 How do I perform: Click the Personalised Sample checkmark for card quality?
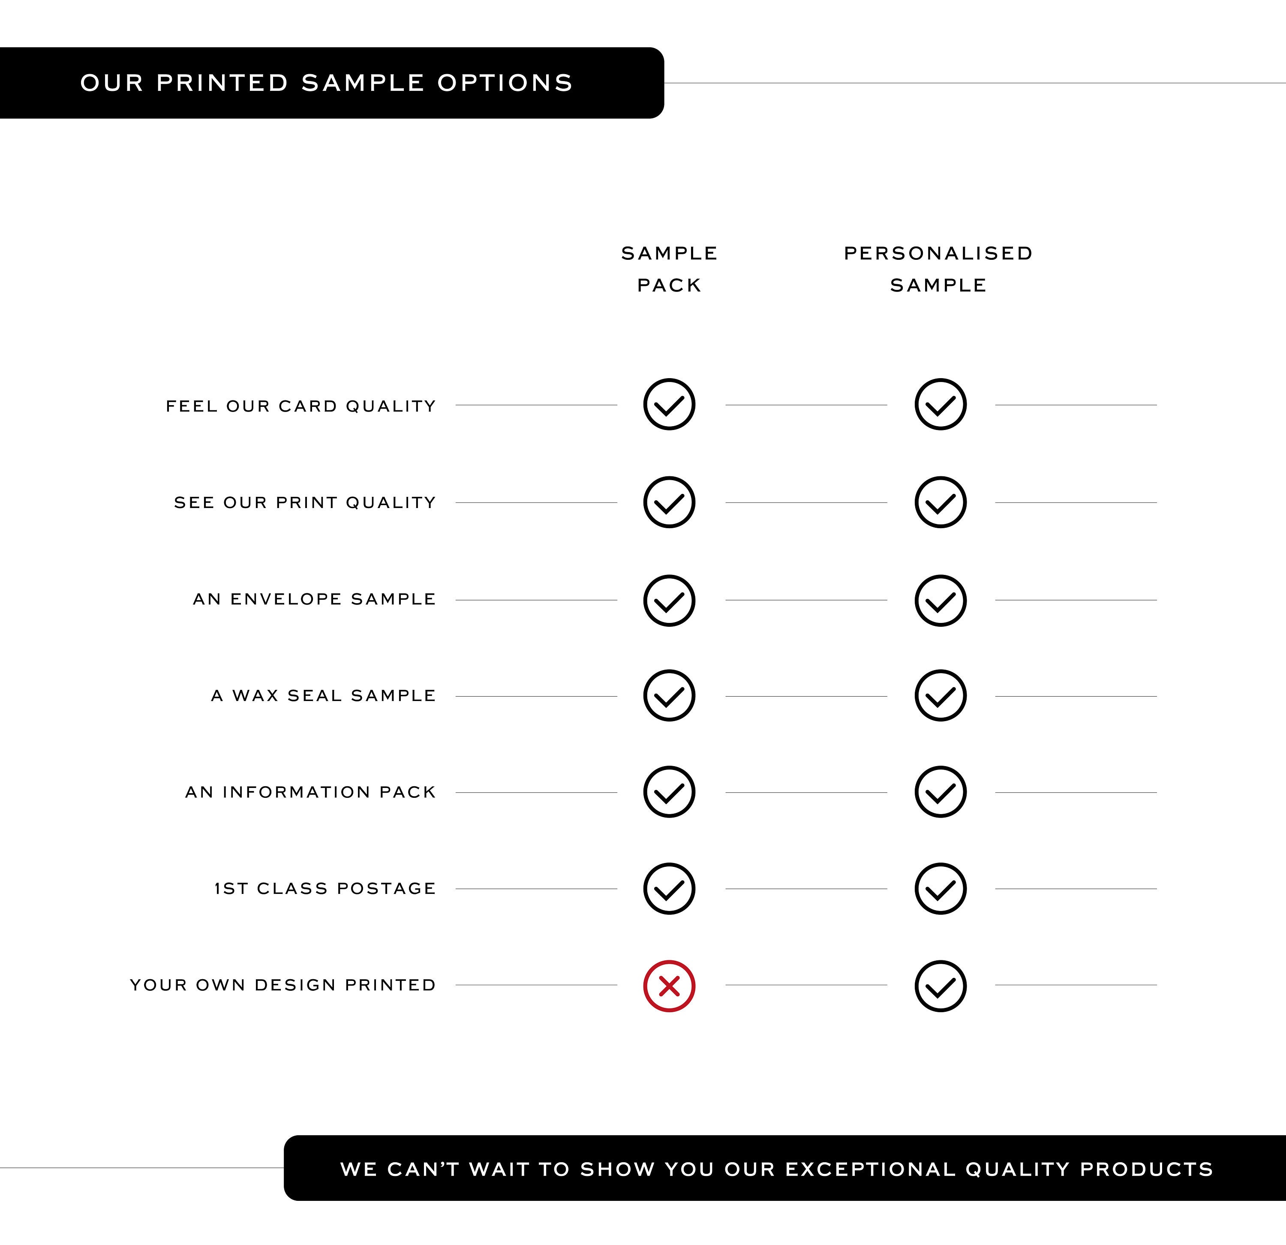(x=940, y=404)
